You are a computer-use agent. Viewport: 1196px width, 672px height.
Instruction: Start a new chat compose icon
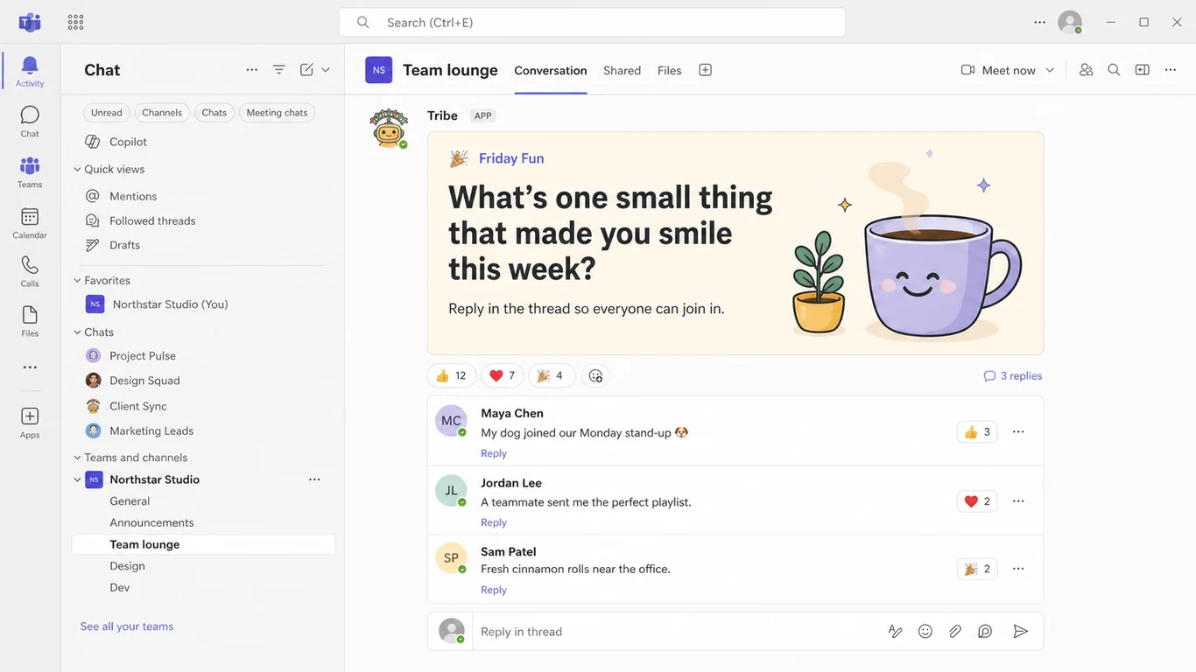click(x=306, y=70)
